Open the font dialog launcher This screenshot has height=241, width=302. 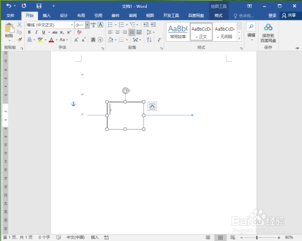[x=103, y=48]
